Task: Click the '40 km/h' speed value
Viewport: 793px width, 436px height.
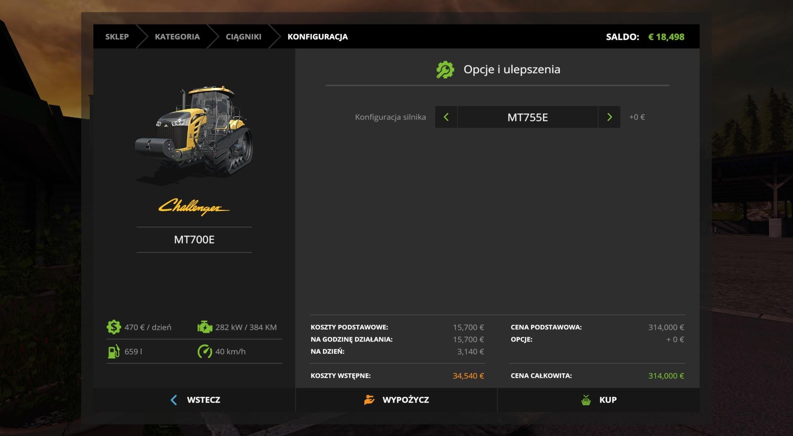Action: (x=230, y=351)
